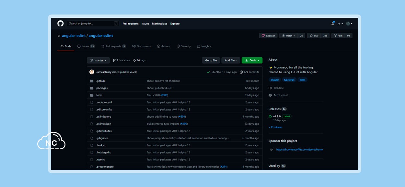Screen dimensions: 405x187
Task: Open the MIT License link
Action: pyautogui.click(x=278, y=95)
